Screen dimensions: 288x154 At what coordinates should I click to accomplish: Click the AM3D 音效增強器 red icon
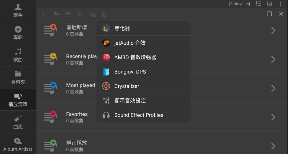pyautogui.click(x=106, y=57)
